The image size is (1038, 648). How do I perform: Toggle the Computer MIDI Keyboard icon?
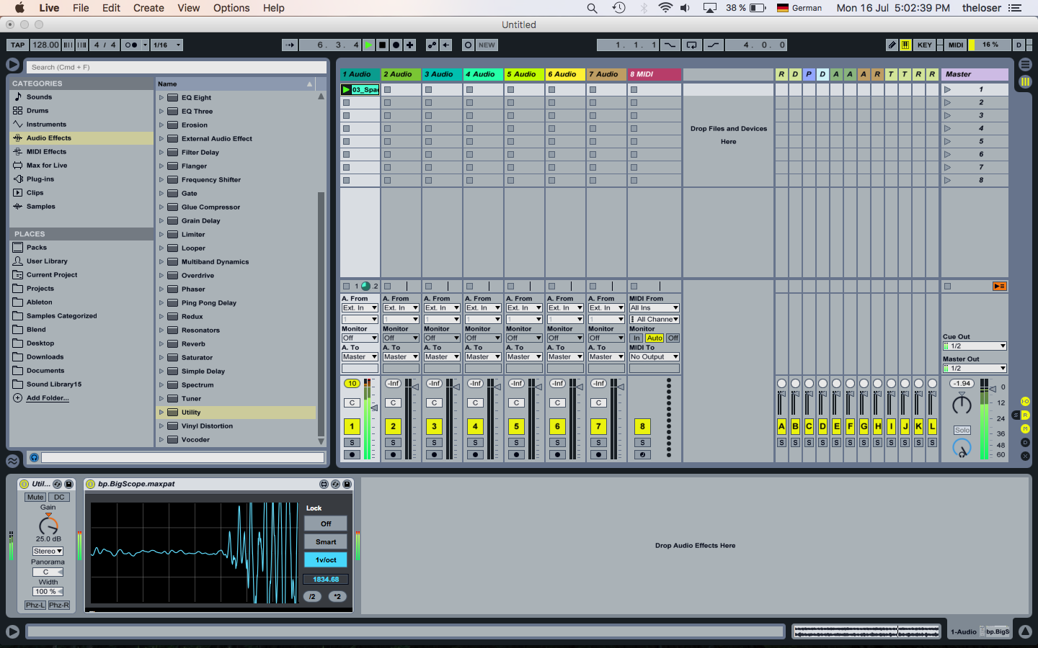[x=905, y=45]
